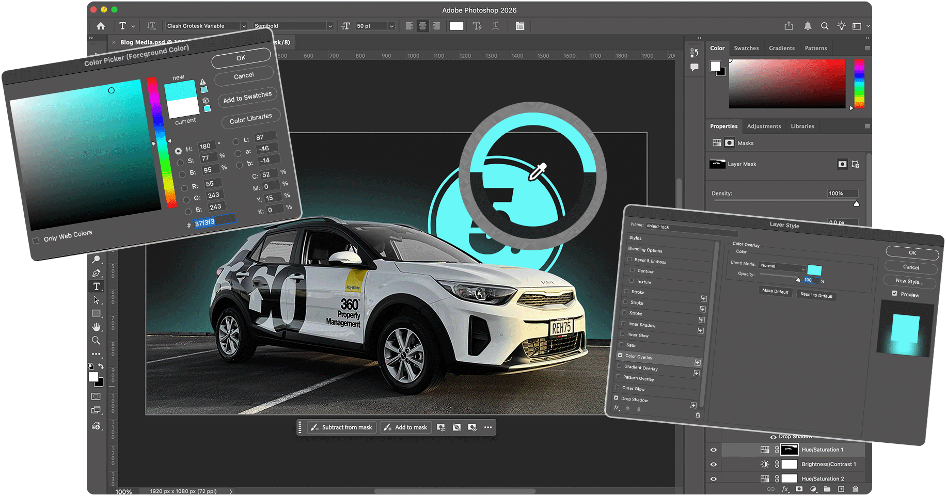
Task: Select the Pen tool
Action: [96, 273]
